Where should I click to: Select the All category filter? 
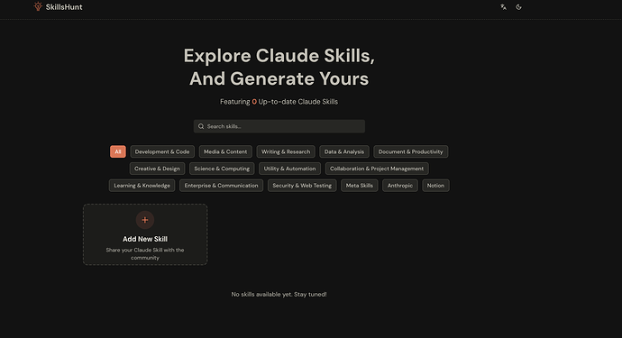(x=118, y=151)
